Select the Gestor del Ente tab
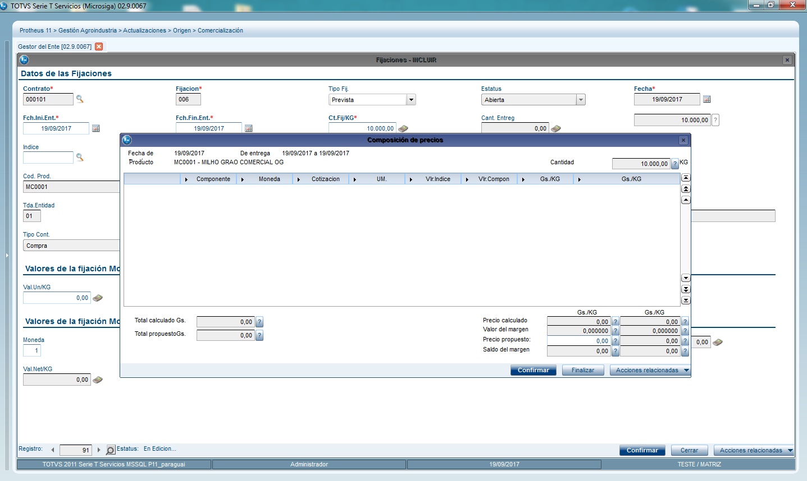The height and width of the screenshot is (481, 807). (x=55, y=47)
